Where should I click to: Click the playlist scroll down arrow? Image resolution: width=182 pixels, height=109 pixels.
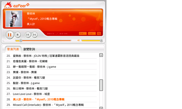(101, 108)
